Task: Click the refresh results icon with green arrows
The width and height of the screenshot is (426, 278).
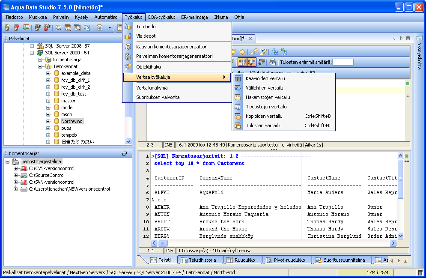Action: 261,62
